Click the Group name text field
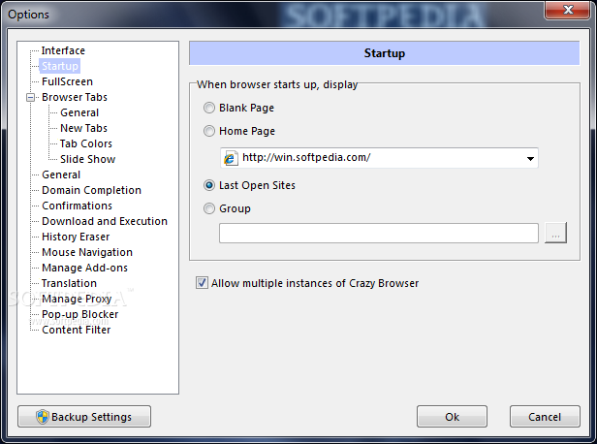 point(378,233)
